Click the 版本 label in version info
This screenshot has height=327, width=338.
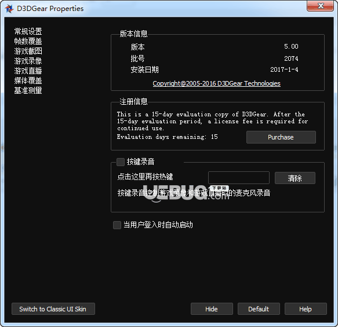pyautogui.click(x=137, y=47)
